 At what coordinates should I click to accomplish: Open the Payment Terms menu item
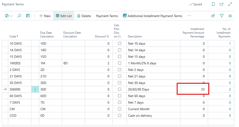pos(107,16)
